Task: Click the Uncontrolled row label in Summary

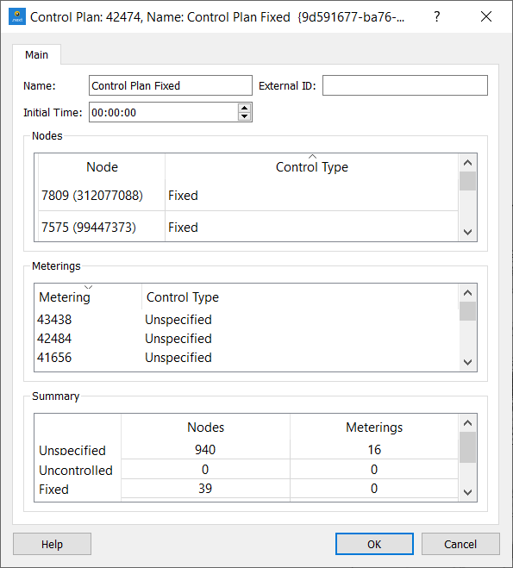Action: pos(76,471)
